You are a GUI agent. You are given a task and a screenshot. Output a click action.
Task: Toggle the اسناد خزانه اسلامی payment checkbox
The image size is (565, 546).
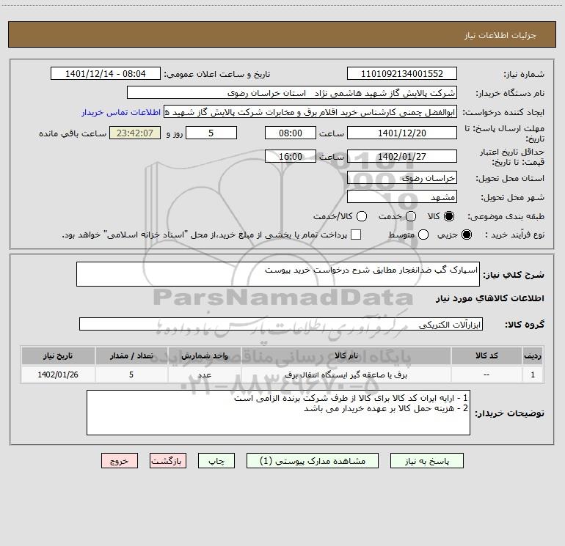356,235
